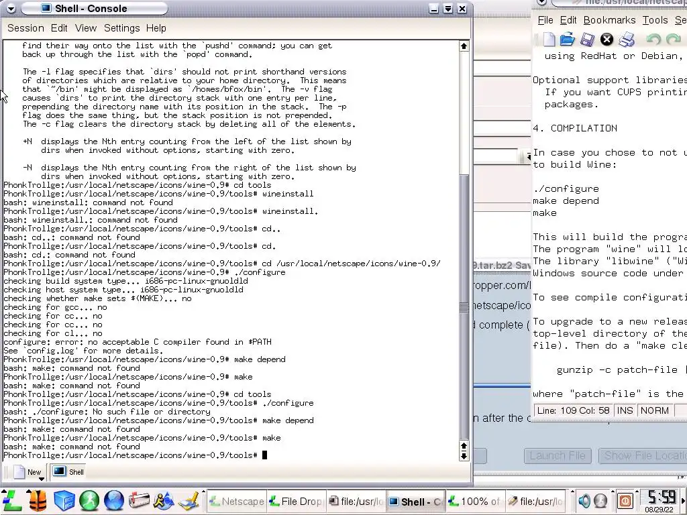Image resolution: width=687 pixels, height=515 pixels.
Task: Open the editor window's File menu
Action: point(545,20)
